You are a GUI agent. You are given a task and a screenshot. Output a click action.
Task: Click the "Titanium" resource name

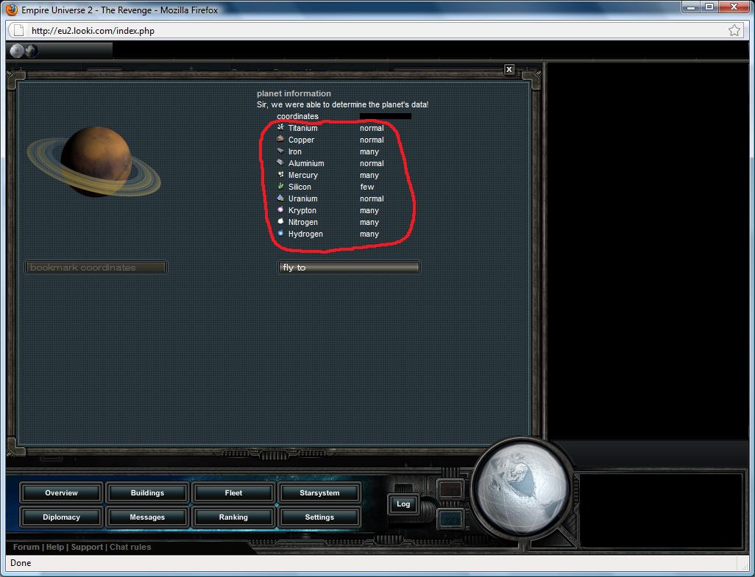pos(303,128)
